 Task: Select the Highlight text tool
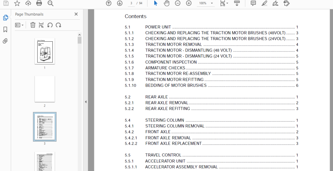[264, 3]
